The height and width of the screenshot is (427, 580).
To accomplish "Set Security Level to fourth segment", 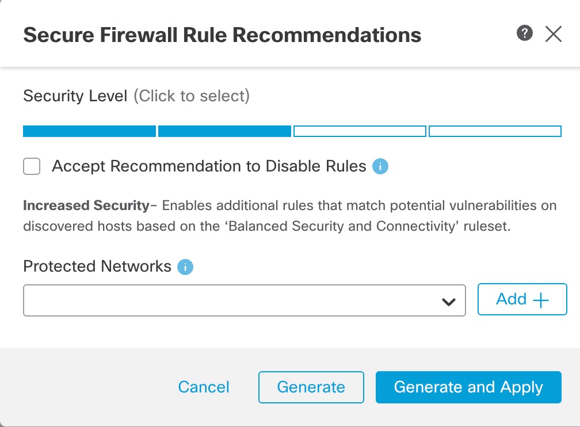I will [x=495, y=131].
